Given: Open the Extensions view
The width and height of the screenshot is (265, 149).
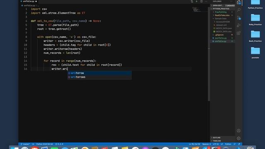Looking at the screenshot, I should click(238, 33).
